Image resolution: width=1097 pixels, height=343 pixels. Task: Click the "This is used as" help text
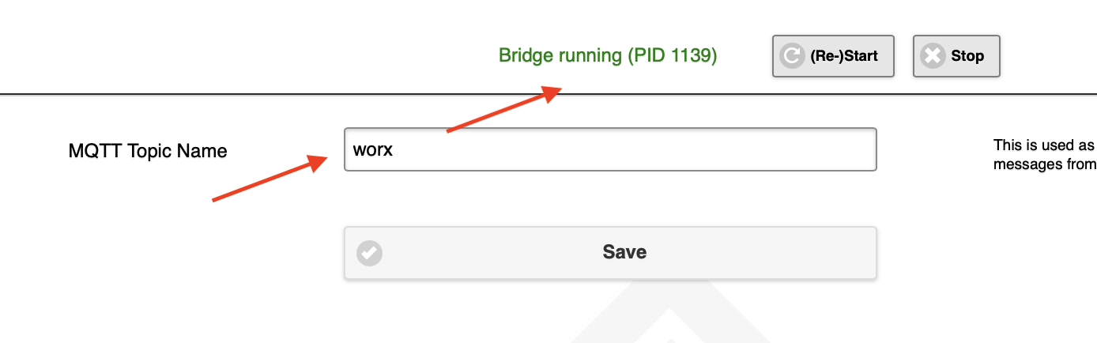(x=1043, y=145)
